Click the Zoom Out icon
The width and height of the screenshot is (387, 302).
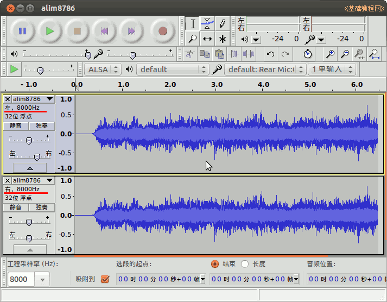[345, 54]
